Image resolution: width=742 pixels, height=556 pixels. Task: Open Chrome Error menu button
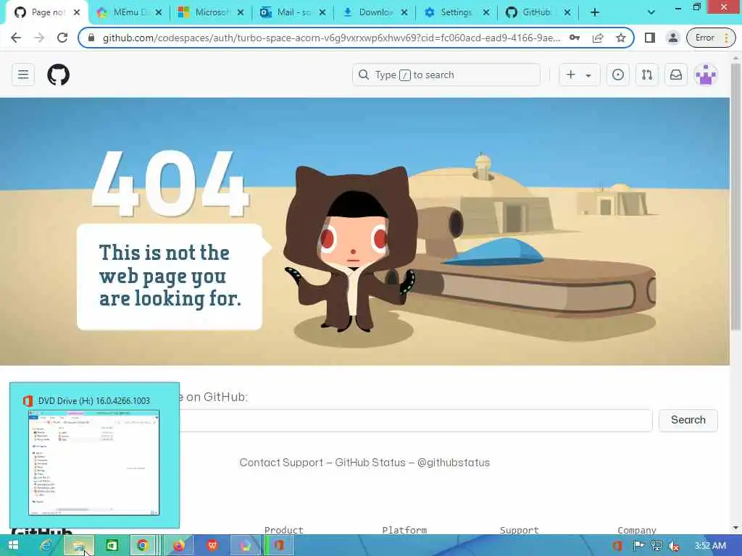(x=712, y=38)
